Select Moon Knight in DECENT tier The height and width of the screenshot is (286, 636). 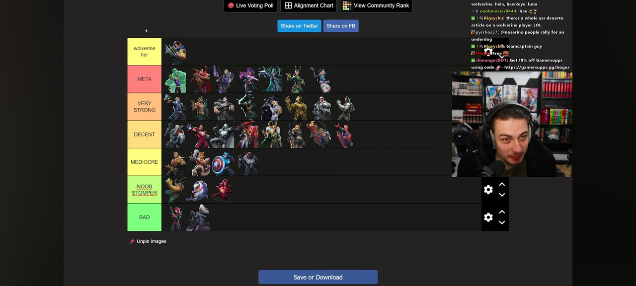click(223, 135)
